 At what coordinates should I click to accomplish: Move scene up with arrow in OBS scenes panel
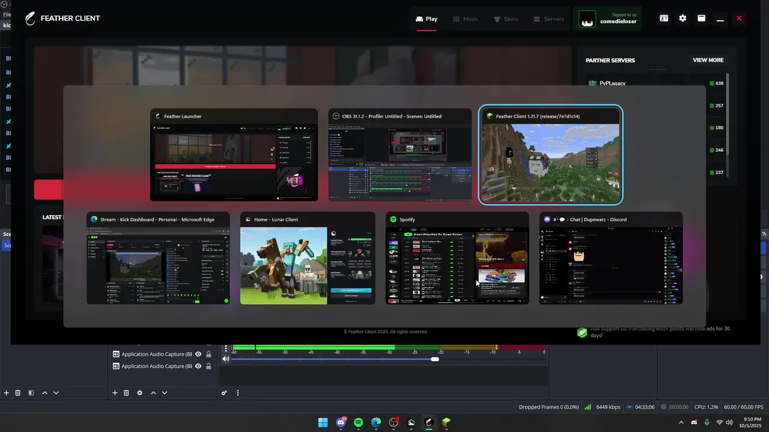(44, 393)
